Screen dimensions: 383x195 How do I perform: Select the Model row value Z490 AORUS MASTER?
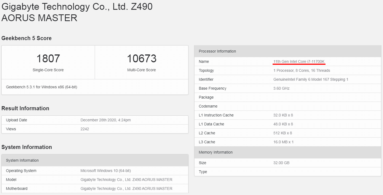point(126,180)
